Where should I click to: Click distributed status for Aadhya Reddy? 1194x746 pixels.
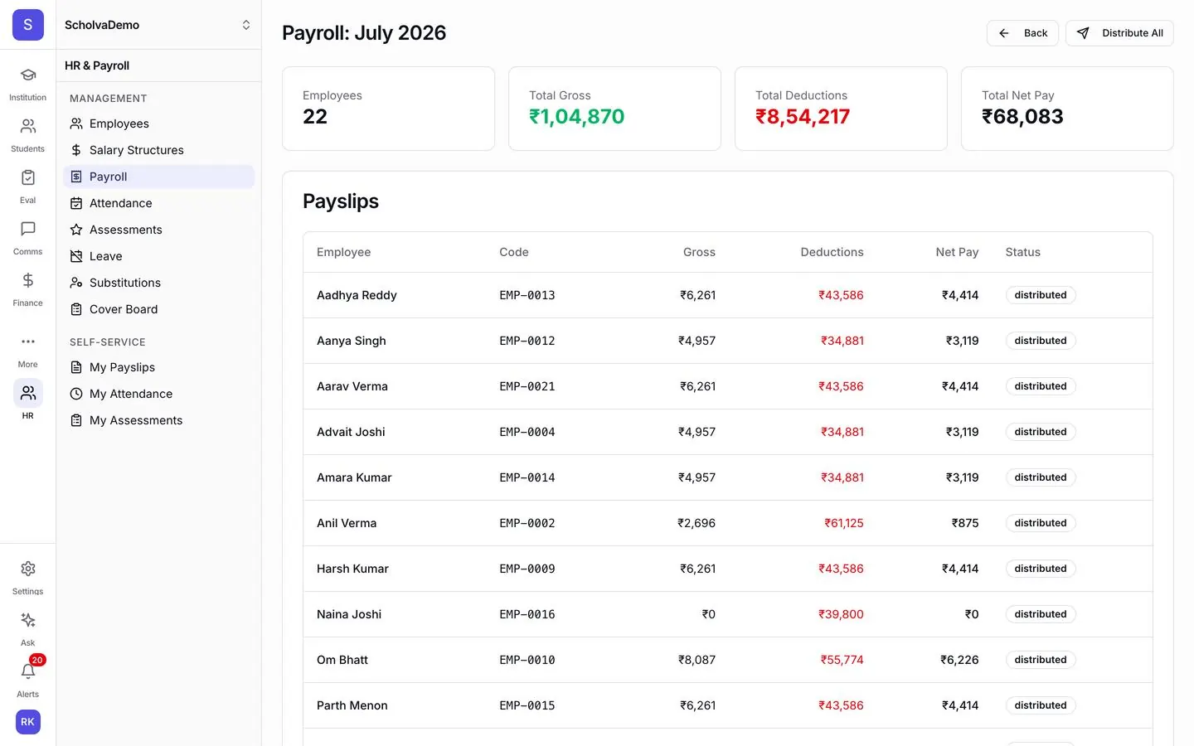[1041, 295]
